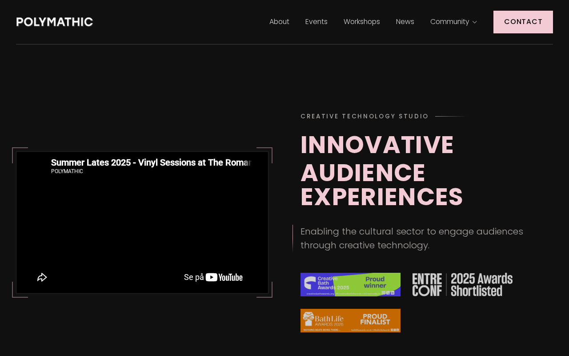569x356 pixels.
Task: Click the POLYMATHIC logo
Action: [55, 22]
